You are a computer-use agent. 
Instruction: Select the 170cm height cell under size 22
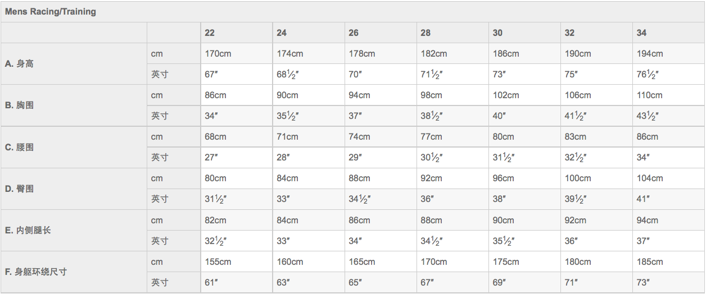[x=218, y=53]
